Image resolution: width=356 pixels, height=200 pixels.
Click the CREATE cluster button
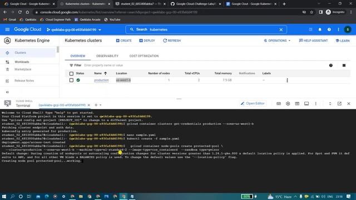click(123, 41)
